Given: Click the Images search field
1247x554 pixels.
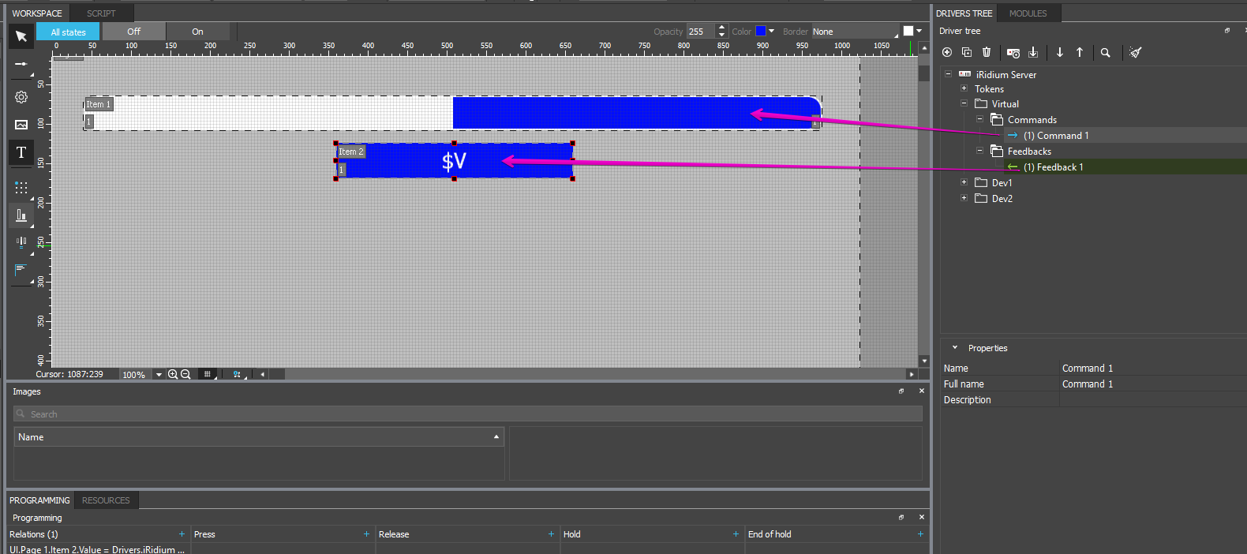Looking at the screenshot, I should (x=468, y=414).
